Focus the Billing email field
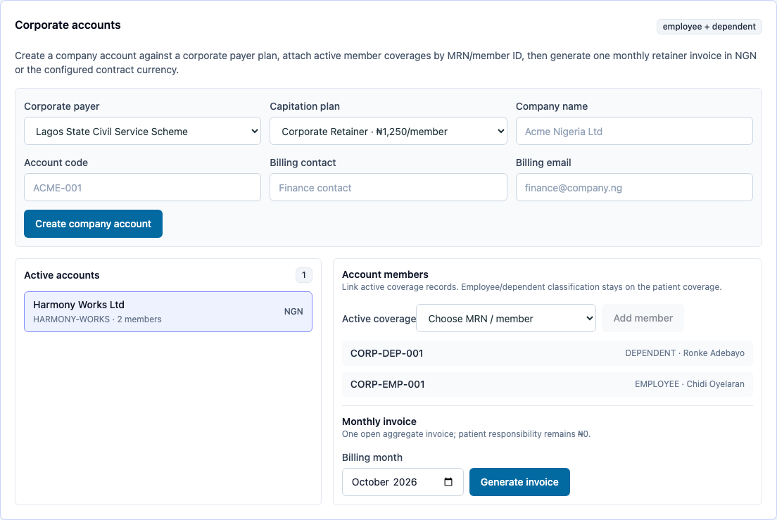The width and height of the screenshot is (777, 520). pyautogui.click(x=634, y=187)
